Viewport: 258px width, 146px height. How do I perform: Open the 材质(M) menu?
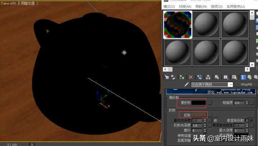(x=185, y=6)
